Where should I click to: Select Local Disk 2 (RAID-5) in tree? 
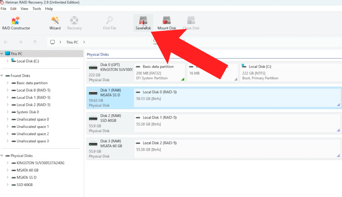33,105
